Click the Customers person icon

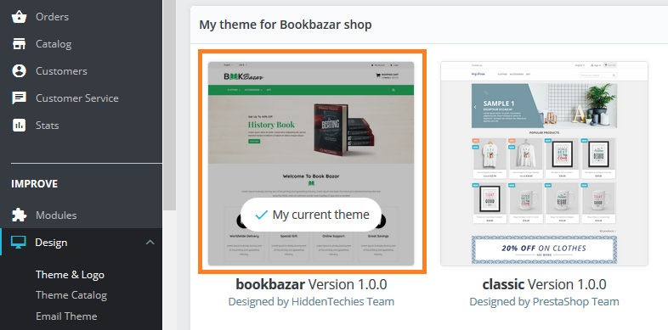[x=20, y=71]
